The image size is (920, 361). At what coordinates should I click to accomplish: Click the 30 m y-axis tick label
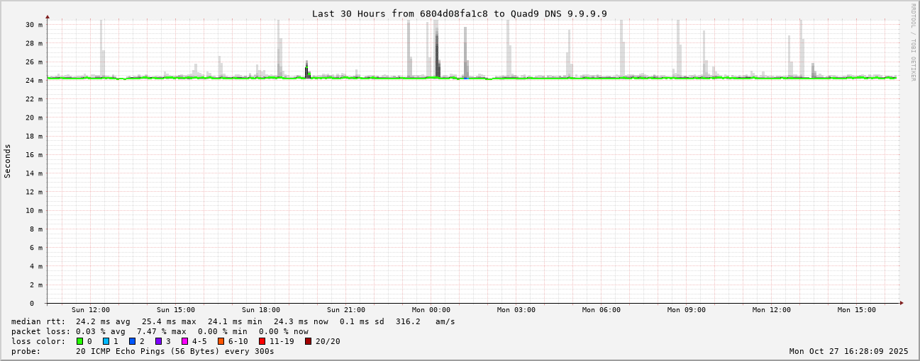(35, 25)
